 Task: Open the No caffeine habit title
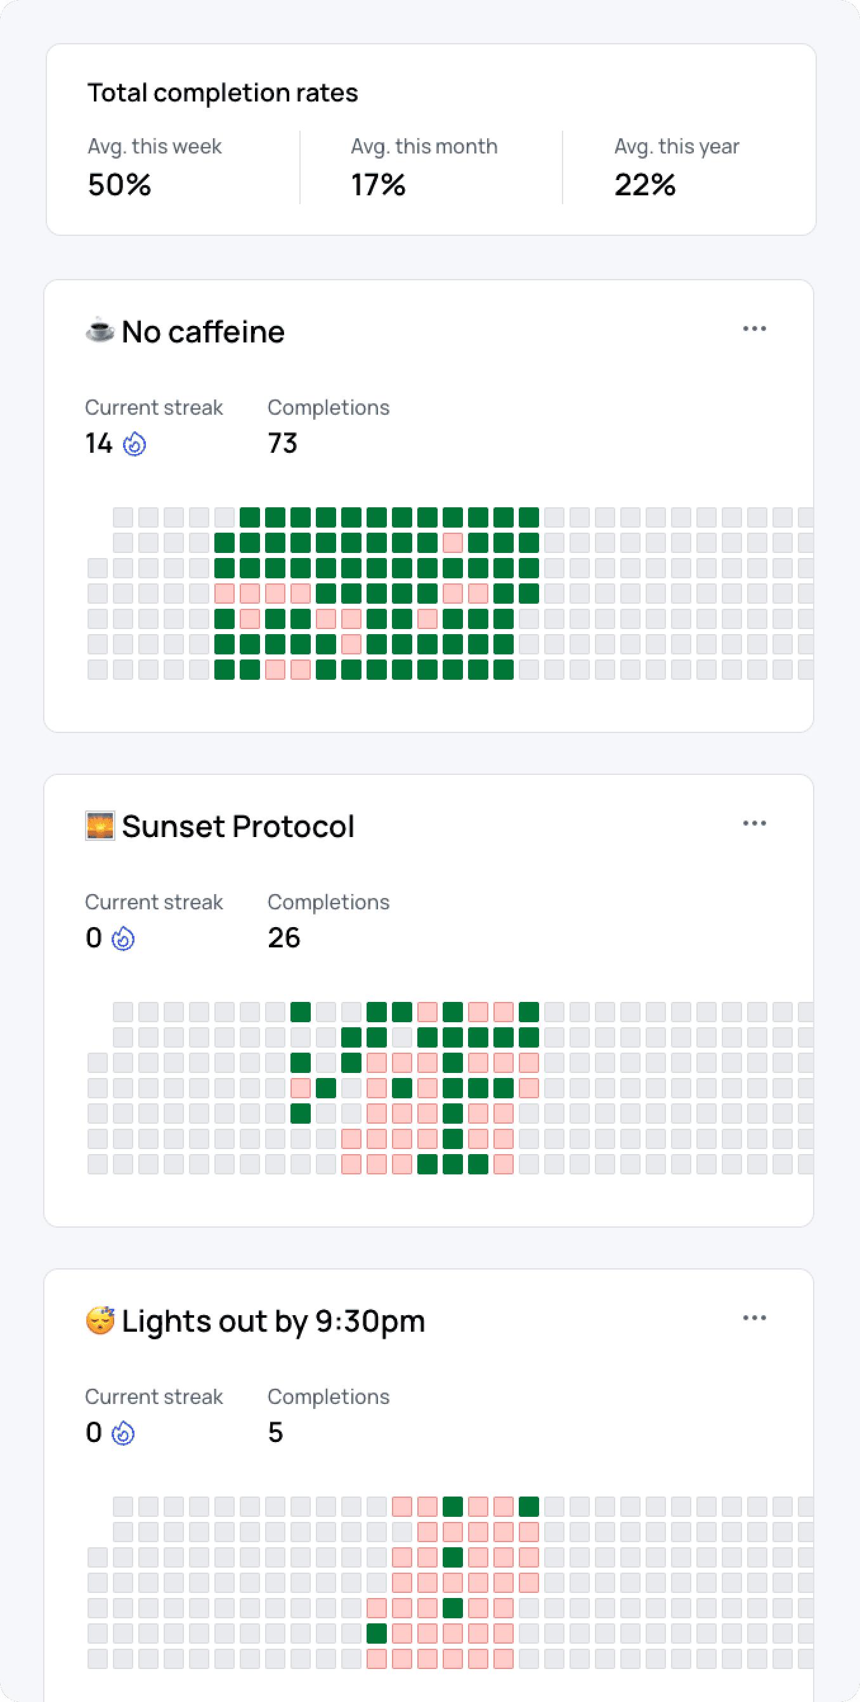coord(203,332)
